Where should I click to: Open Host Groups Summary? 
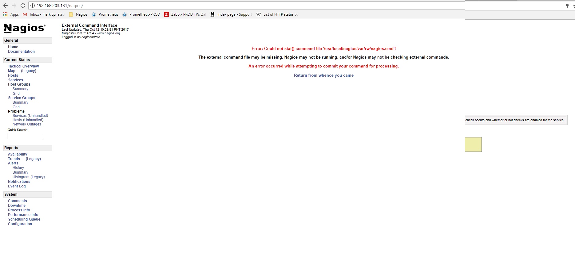(x=20, y=89)
